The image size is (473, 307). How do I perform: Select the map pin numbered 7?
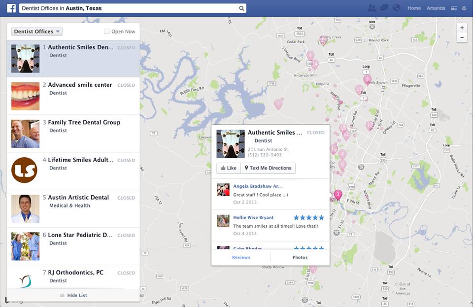(x=278, y=104)
